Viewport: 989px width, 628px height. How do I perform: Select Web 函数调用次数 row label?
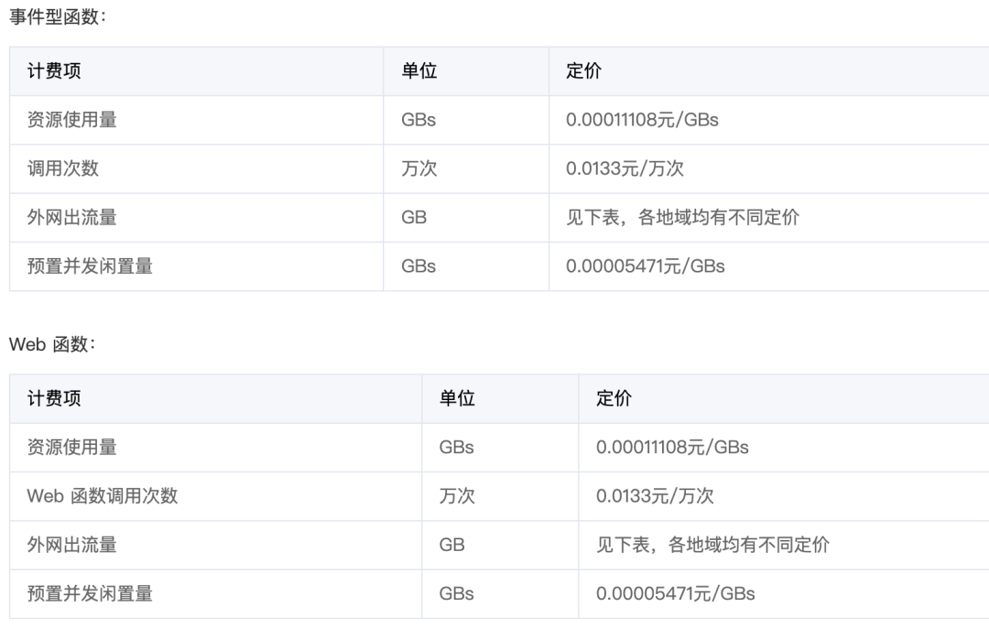coord(103,495)
